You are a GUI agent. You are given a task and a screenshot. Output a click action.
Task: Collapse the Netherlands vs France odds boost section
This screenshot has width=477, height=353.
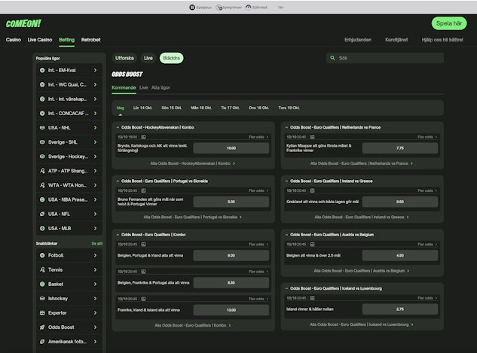coord(286,127)
